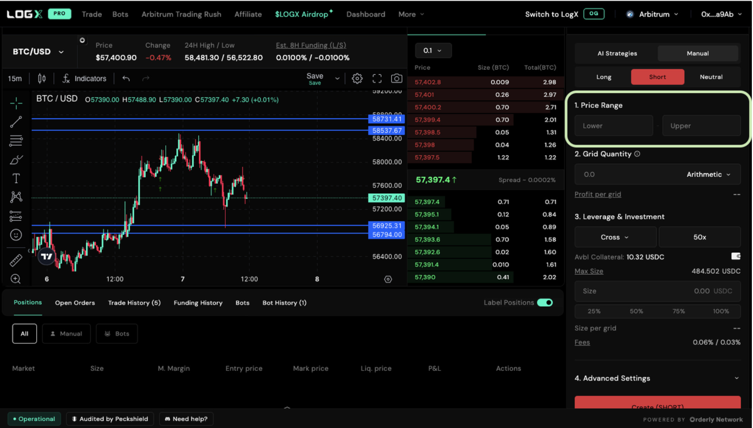Click the Size USDC input field

pos(657,291)
